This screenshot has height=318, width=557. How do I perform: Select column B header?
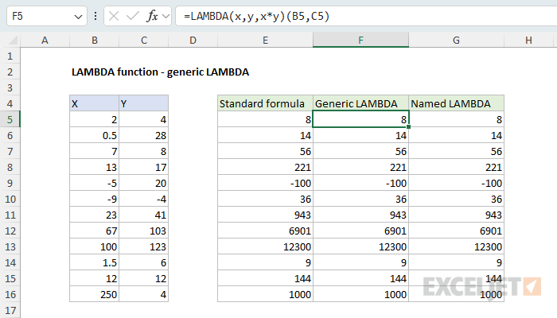click(x=95, y=40)
